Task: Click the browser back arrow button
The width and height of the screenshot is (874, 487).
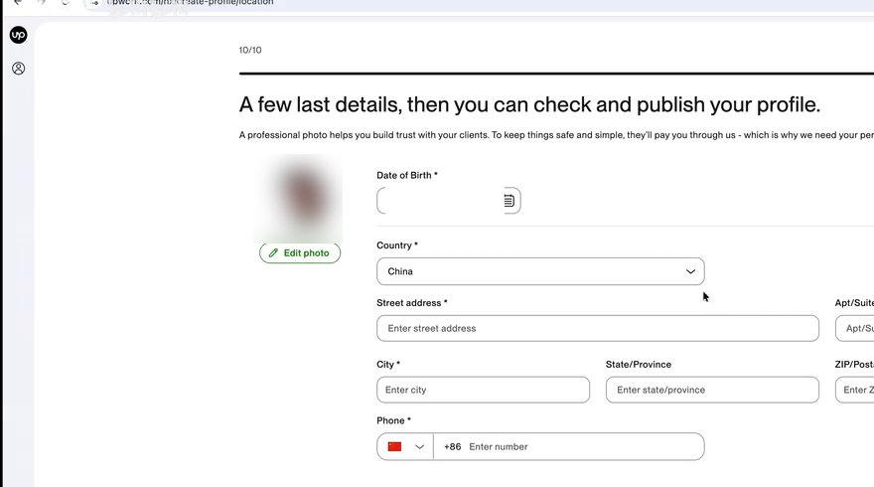Action: [x=19, y=2]
